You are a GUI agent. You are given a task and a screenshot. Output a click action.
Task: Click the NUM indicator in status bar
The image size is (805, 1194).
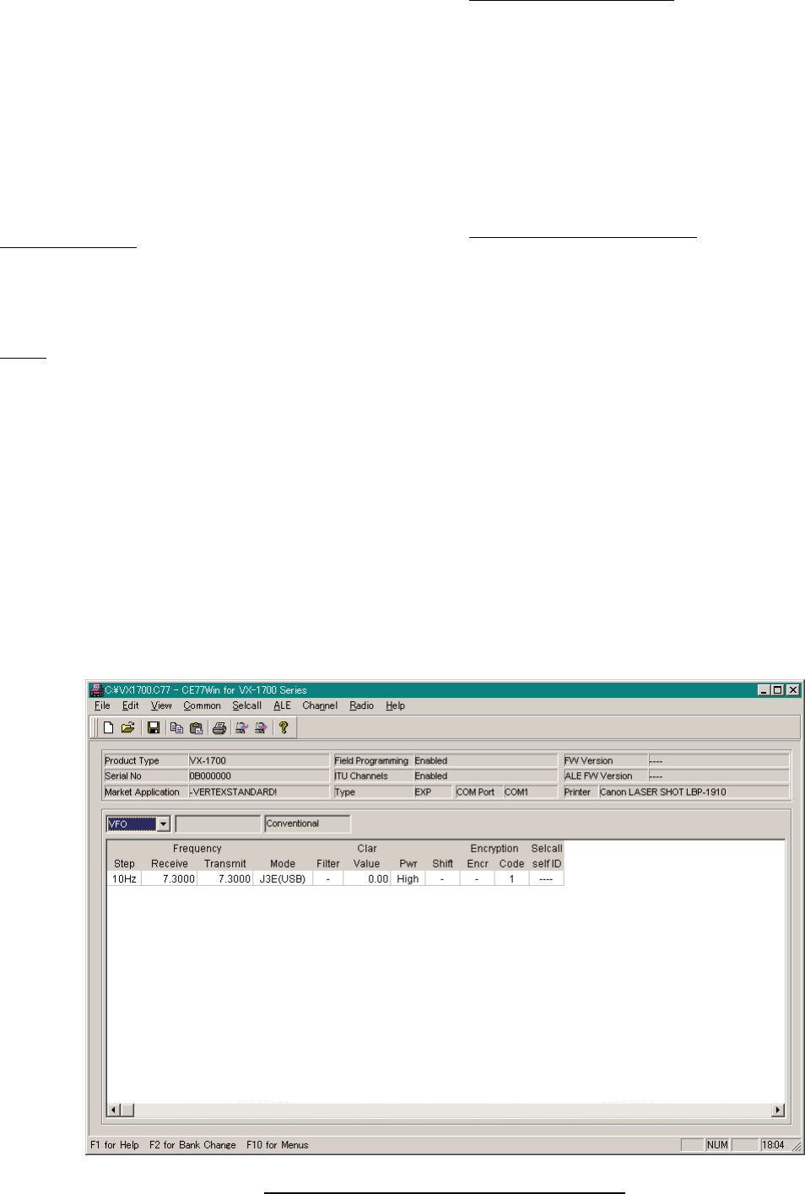click(x=717, y=1145)
